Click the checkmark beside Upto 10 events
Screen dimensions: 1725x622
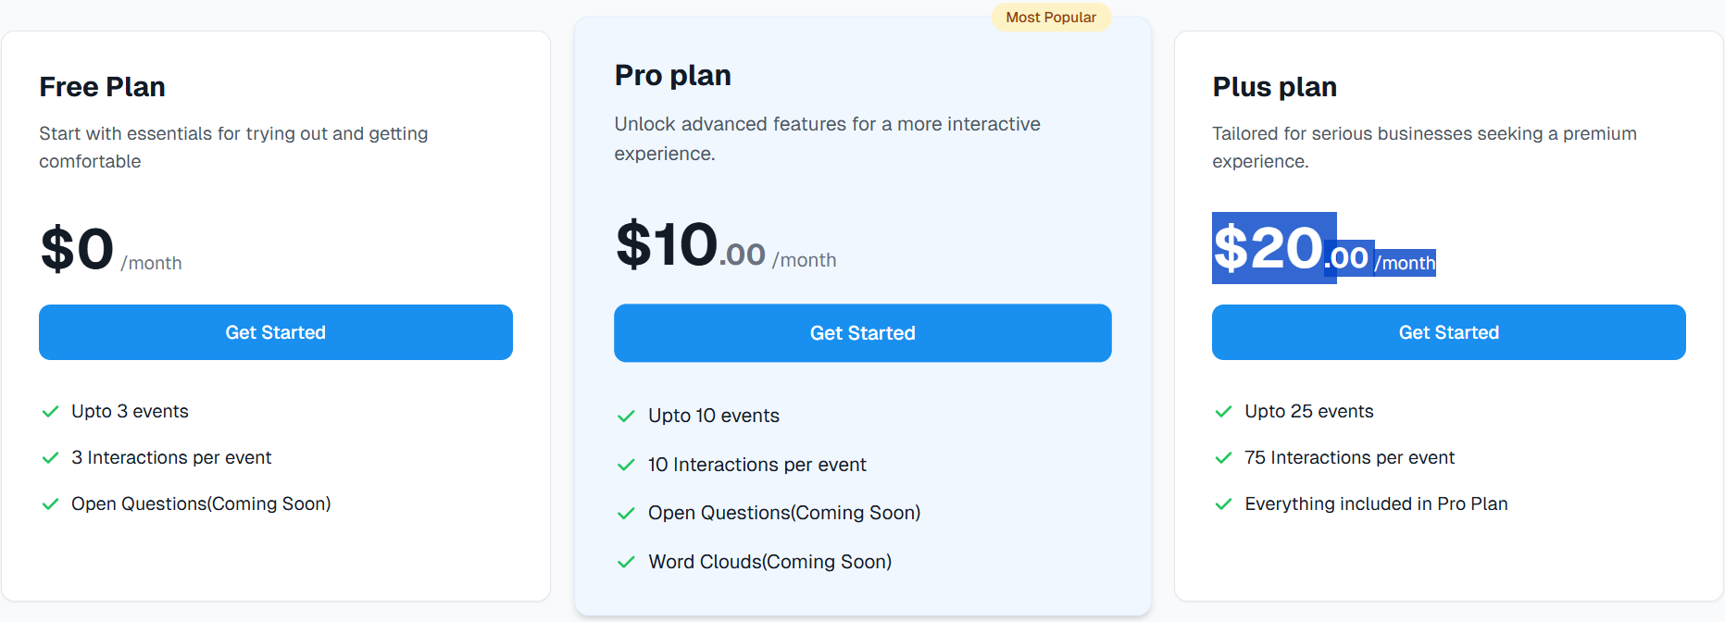pyautogui.click(x=627, y=417)
